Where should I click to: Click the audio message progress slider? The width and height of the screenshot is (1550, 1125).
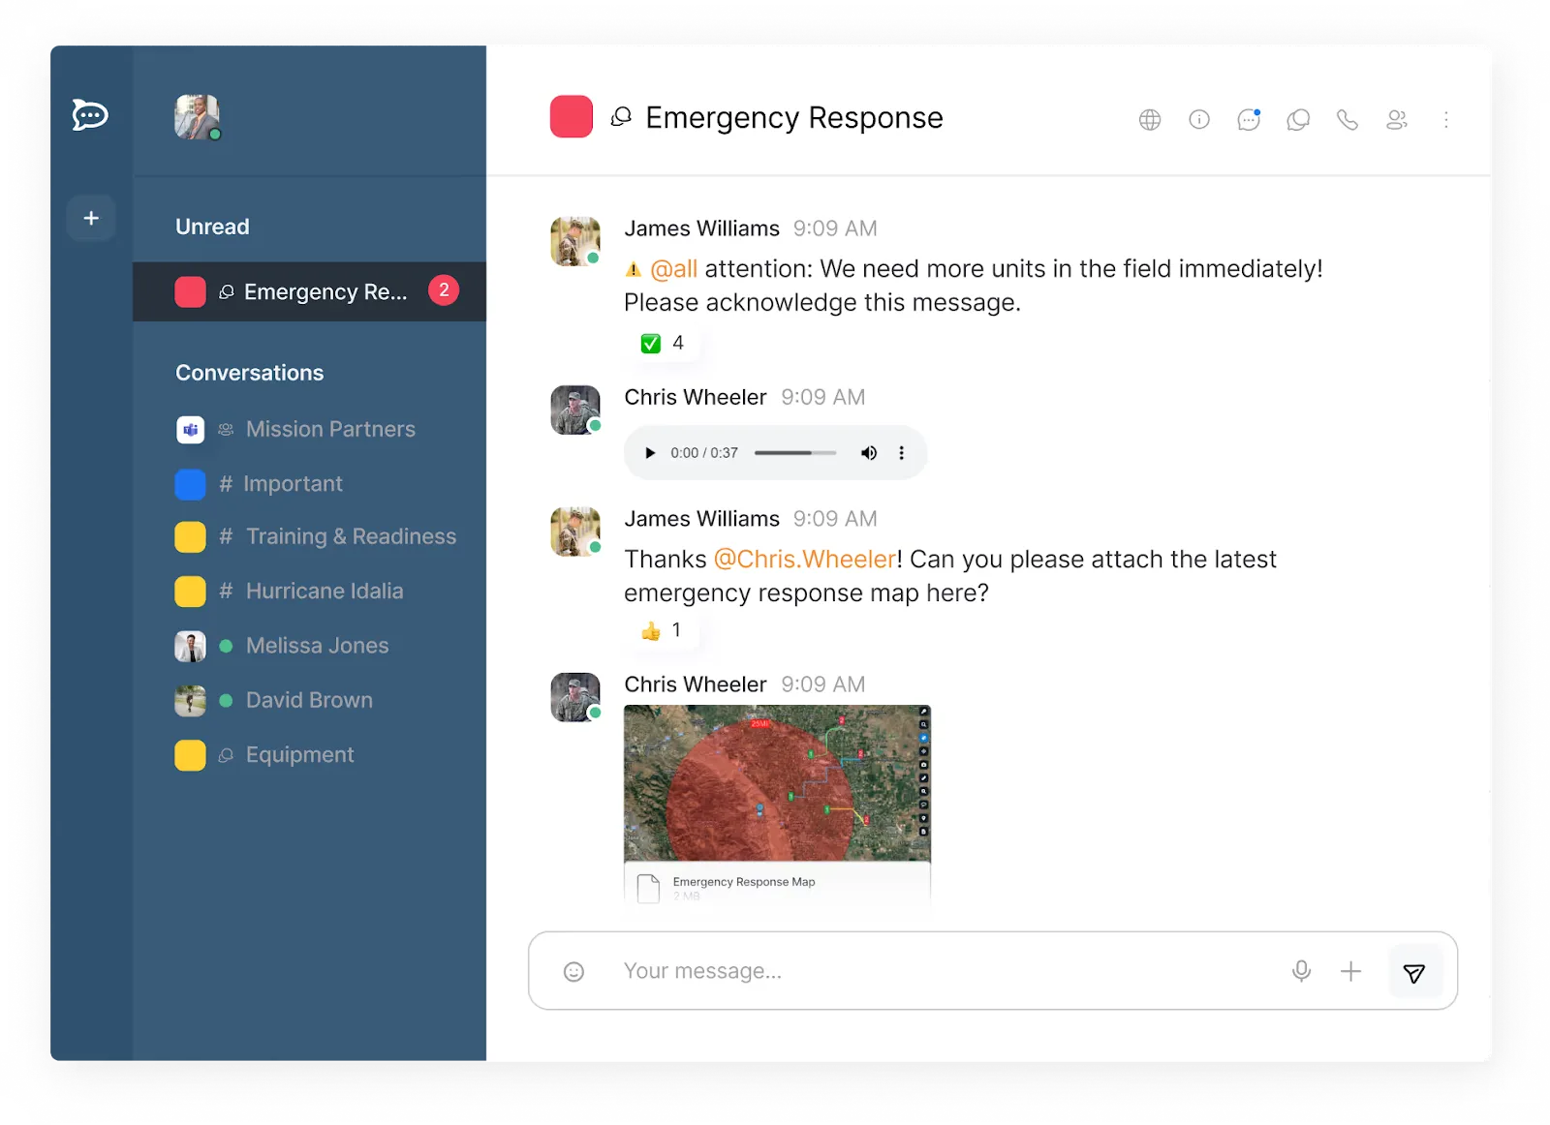pyautogui.click(x=795, y=453)
